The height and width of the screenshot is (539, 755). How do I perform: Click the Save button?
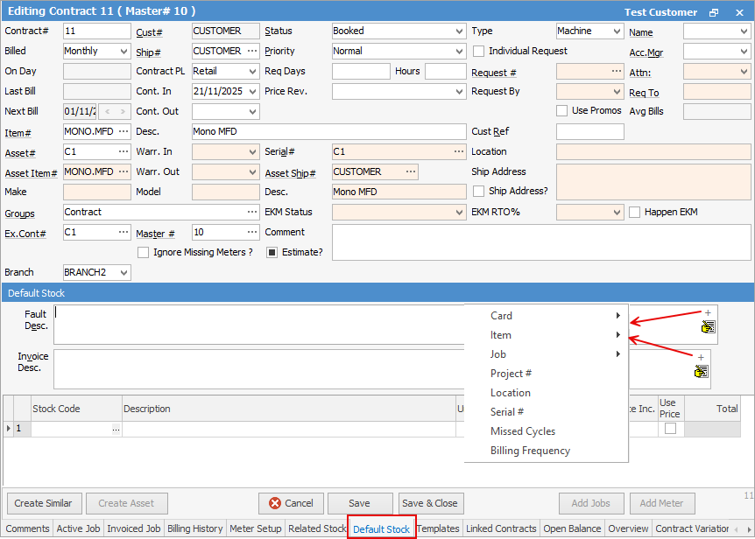click(360, 503)
